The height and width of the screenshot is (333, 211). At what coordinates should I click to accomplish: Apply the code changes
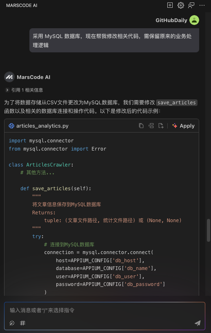click(x=184, y=126)
